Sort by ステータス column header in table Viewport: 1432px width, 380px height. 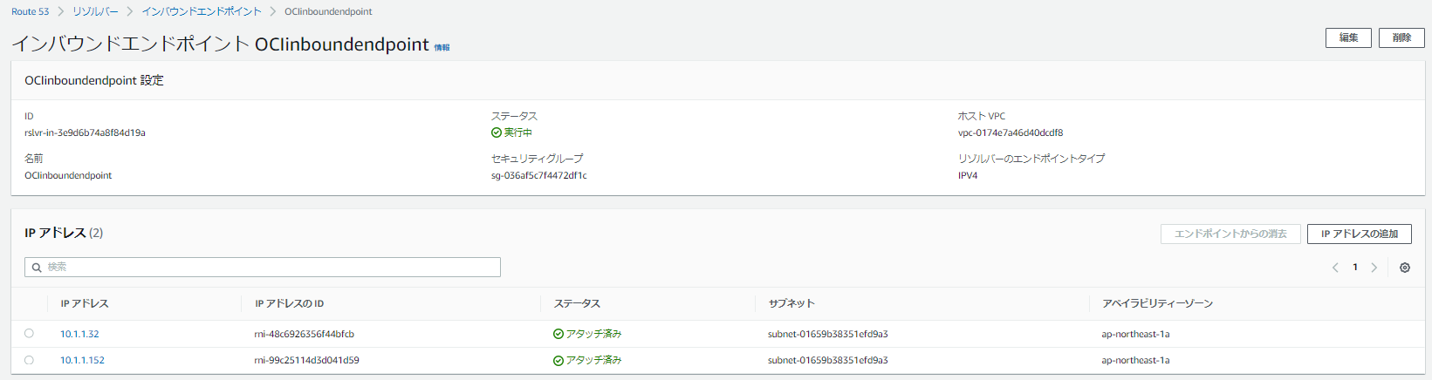click(577, 303)
